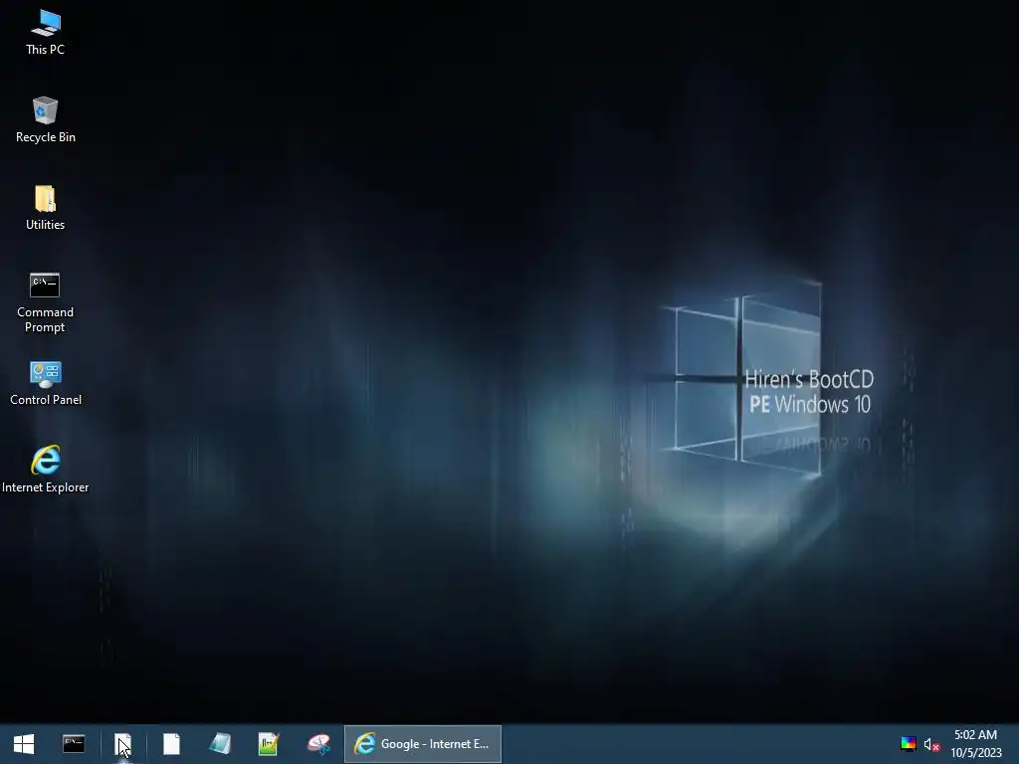The width and height of the screenshot is (1019, 764).
Task: Click the muted speaker tray icon
Action: tap(931, 744)
